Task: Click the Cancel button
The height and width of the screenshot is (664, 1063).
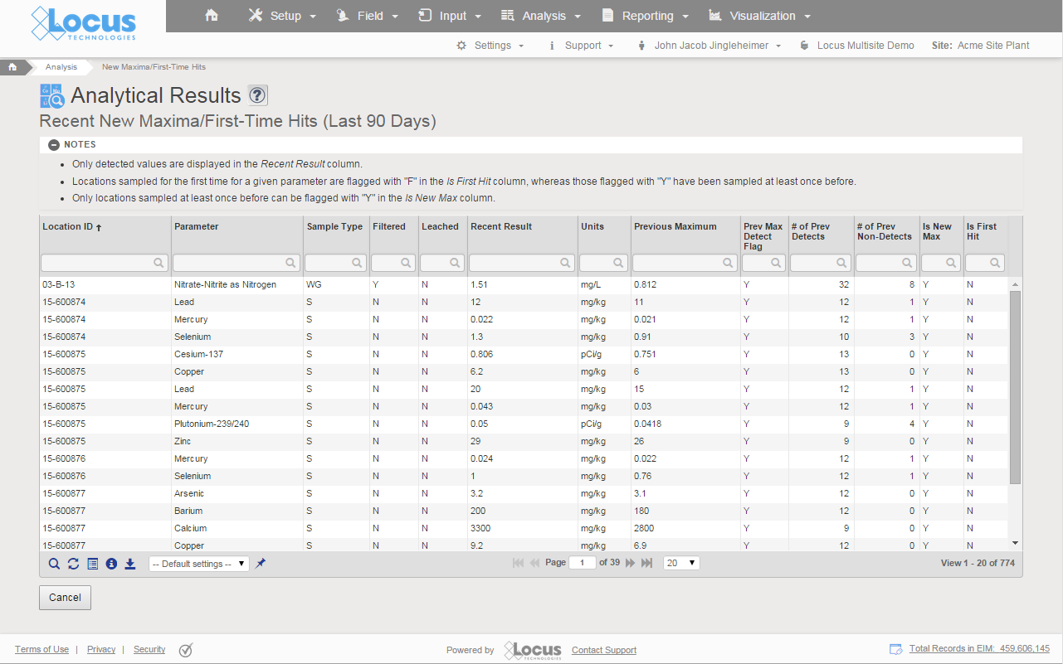Action: 65,597
